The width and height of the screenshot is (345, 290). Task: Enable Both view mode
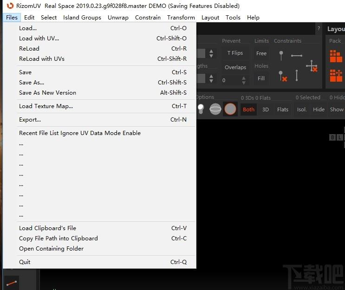coord(248,110)
